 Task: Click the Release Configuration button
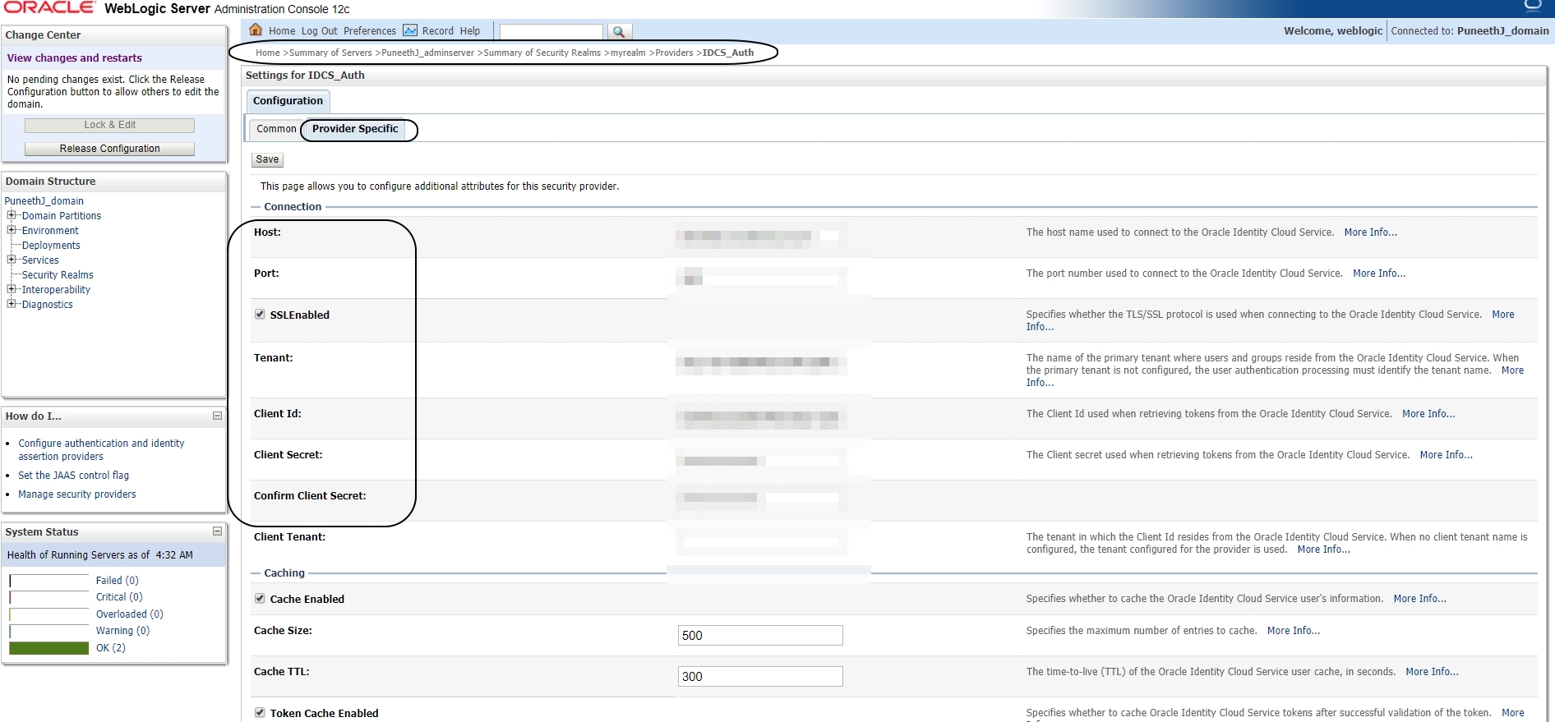(x=109, y=149)
